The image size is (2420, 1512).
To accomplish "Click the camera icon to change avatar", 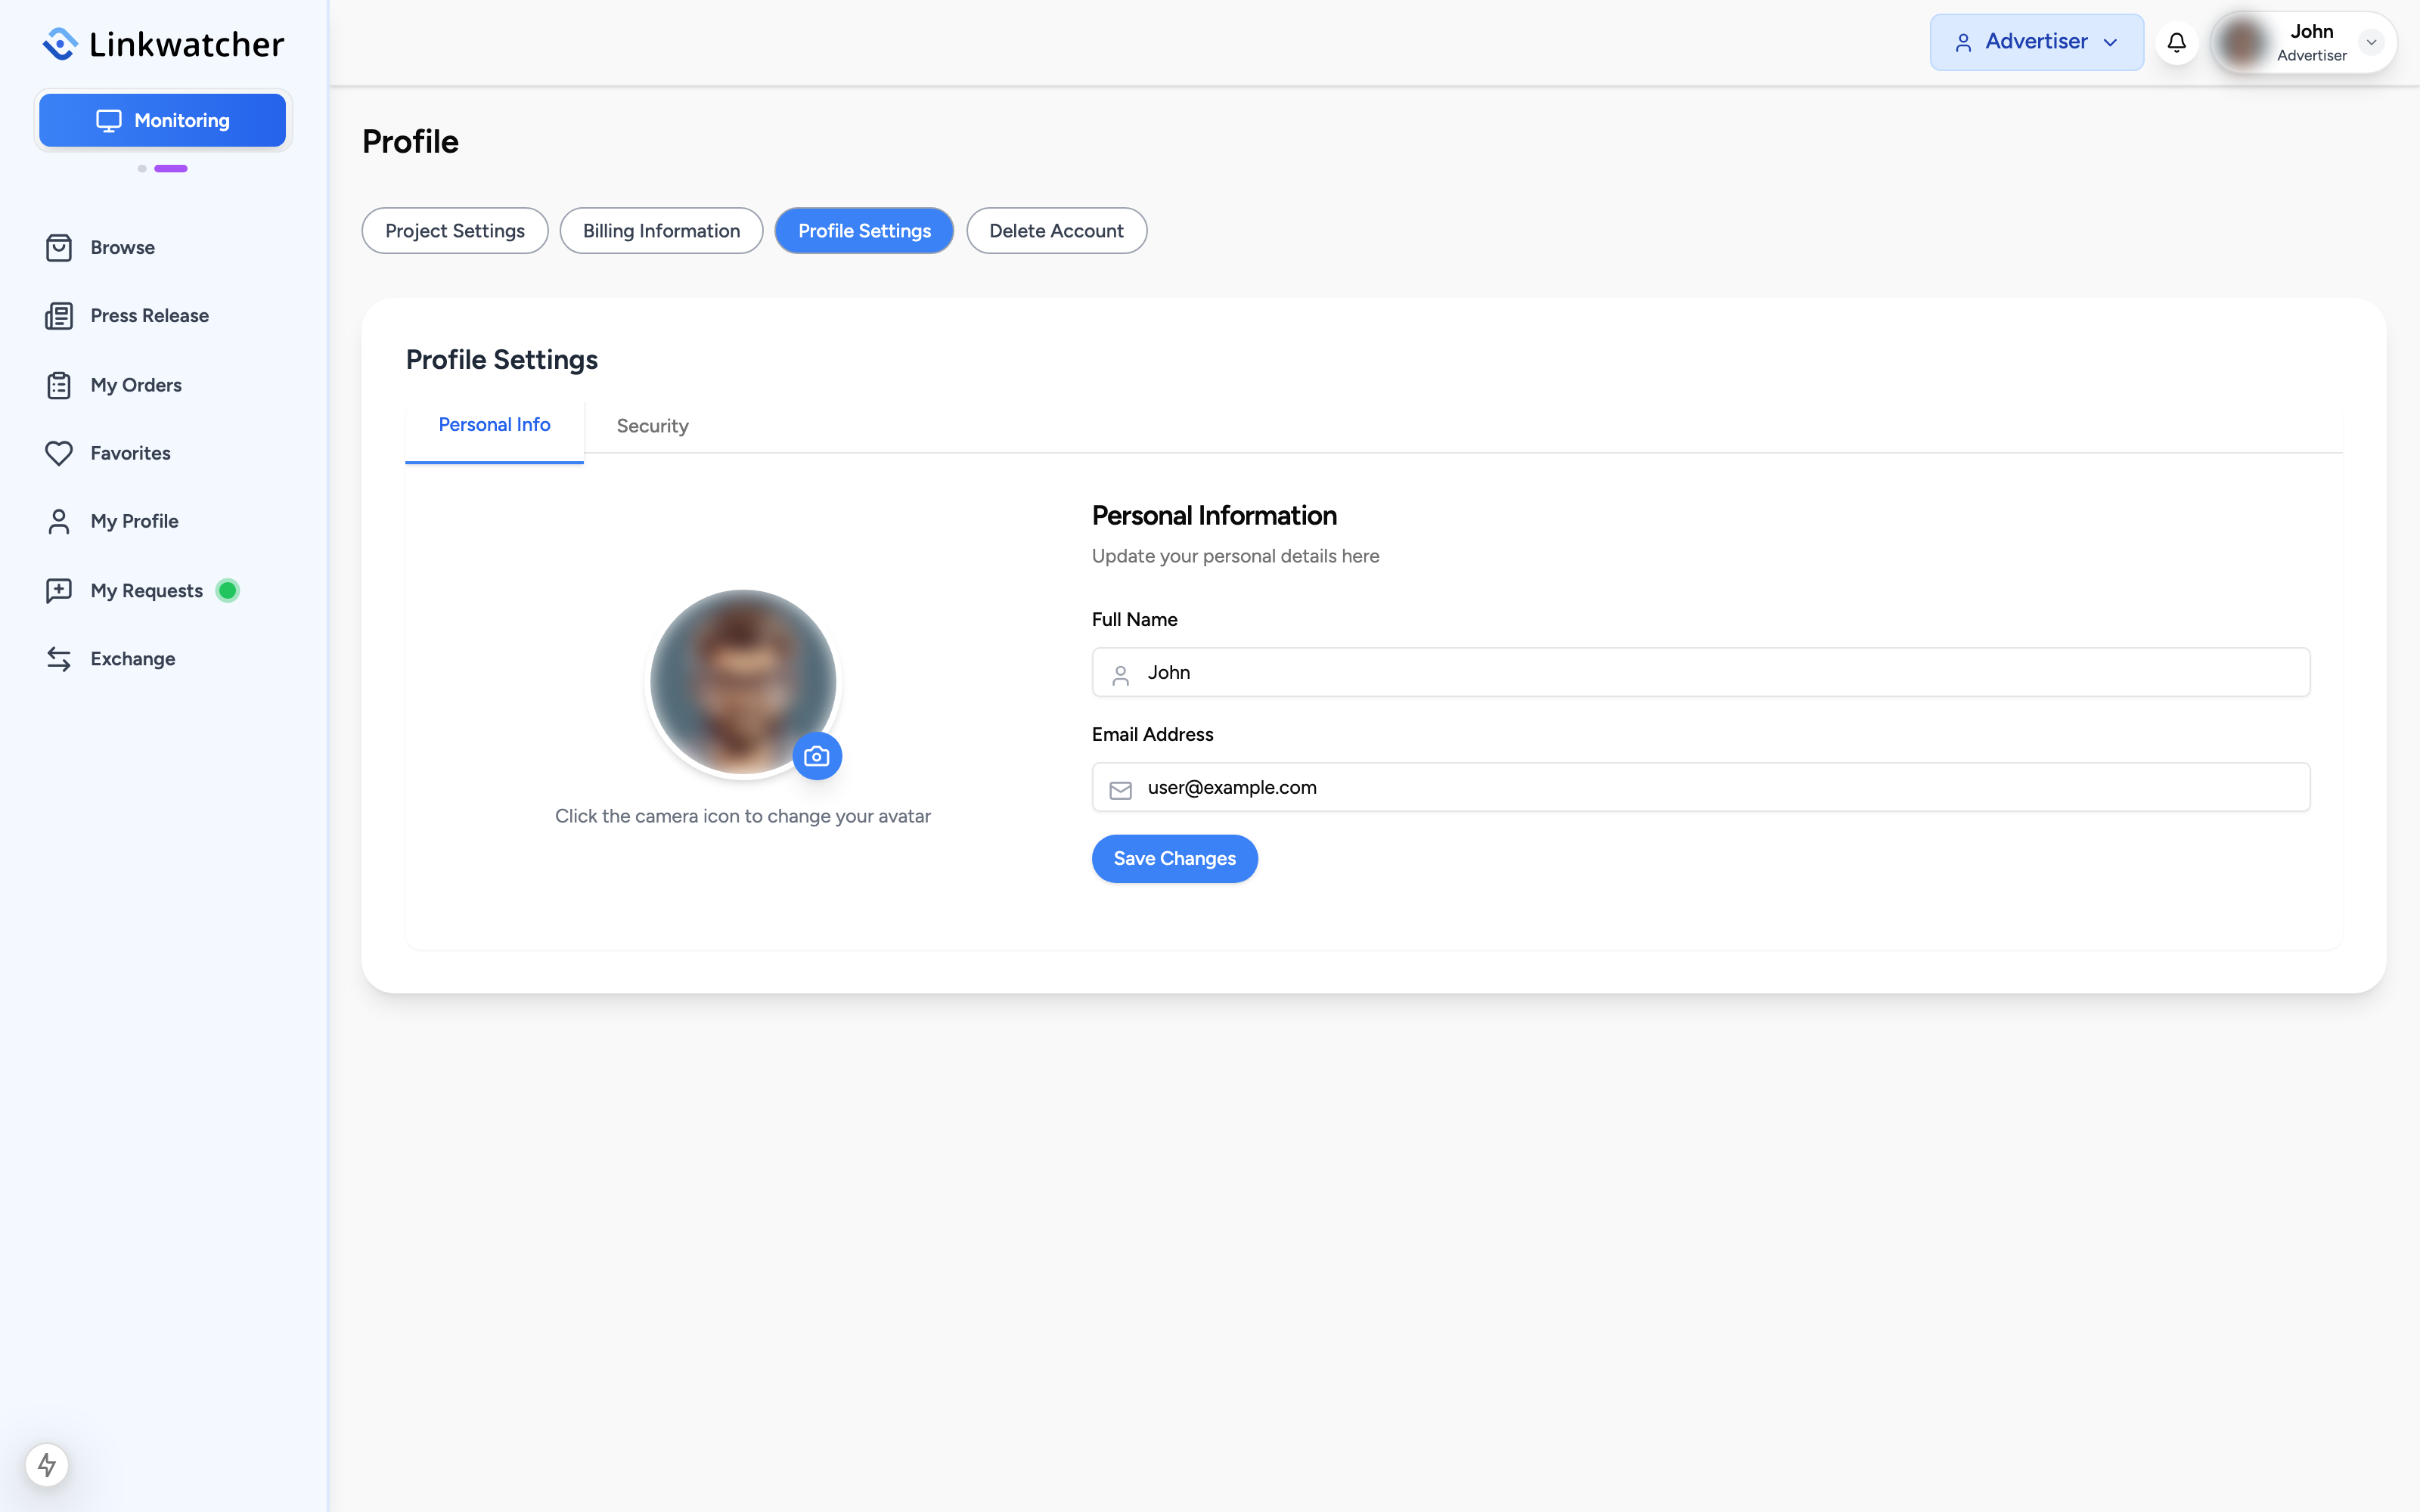I will (x=817, y=756).
